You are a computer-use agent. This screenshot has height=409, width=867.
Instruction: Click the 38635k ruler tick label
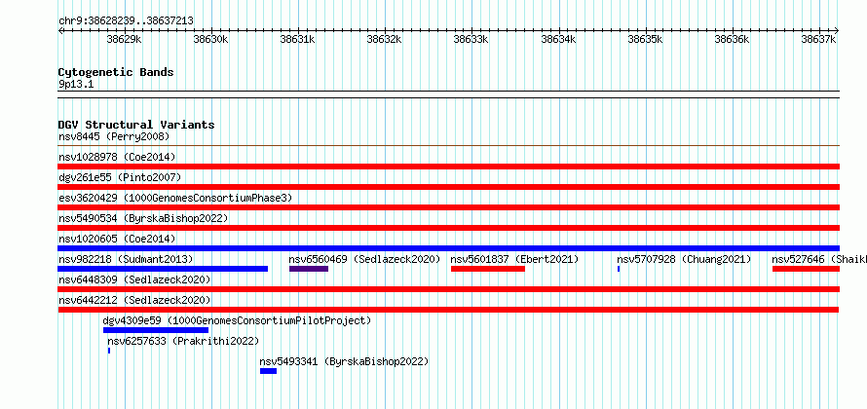pyautogui.click(x=645, y=39)
